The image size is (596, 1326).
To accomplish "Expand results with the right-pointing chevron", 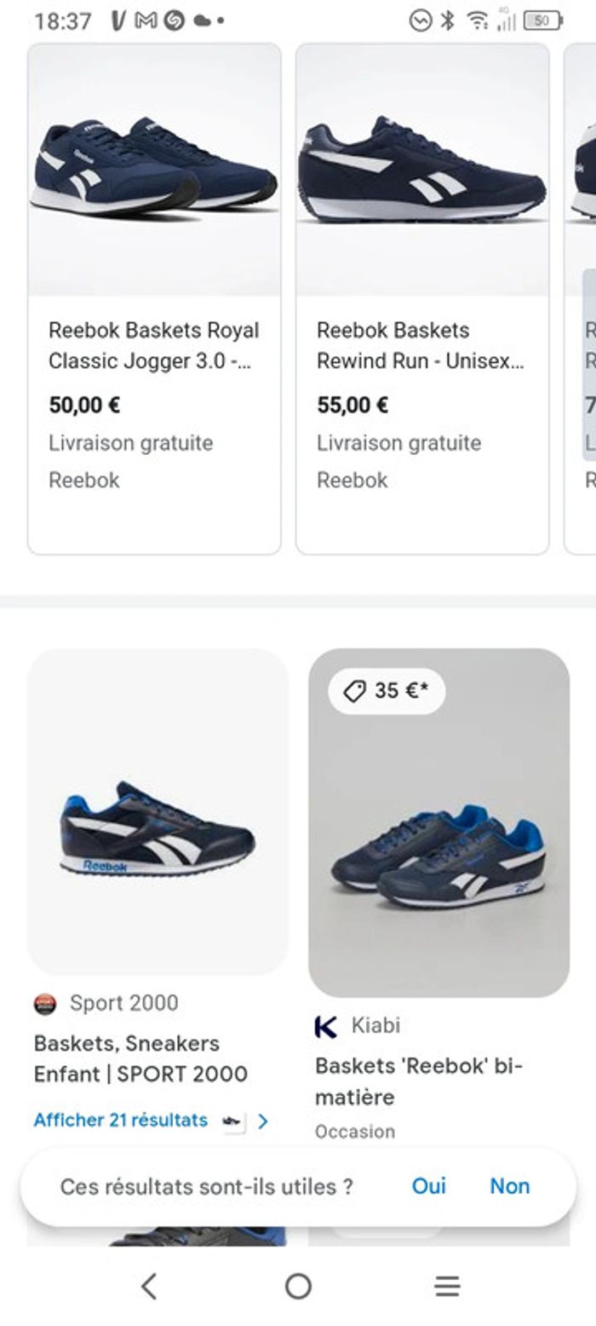I will [265, 1121].
